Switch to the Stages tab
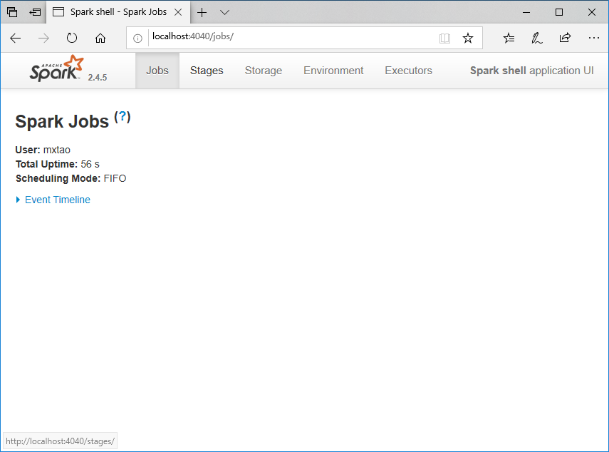The image size is (609, 452). [206, 71]
